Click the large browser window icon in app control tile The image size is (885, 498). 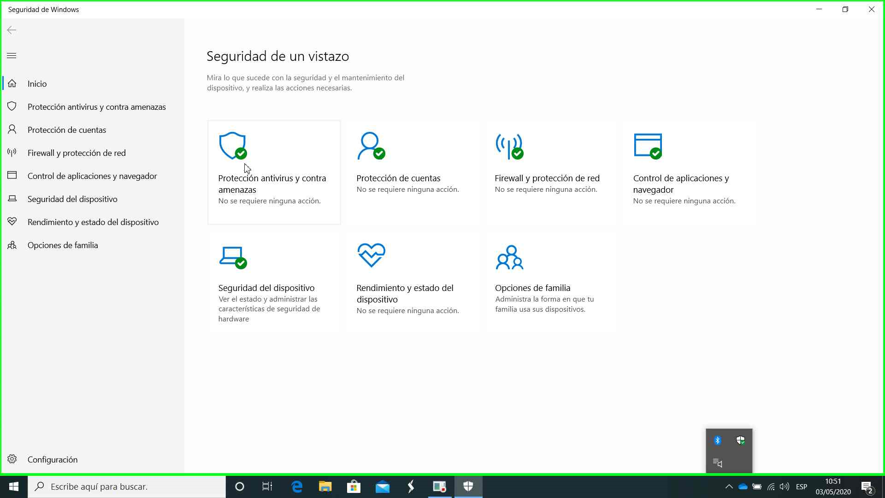click(x=648, y=146)
